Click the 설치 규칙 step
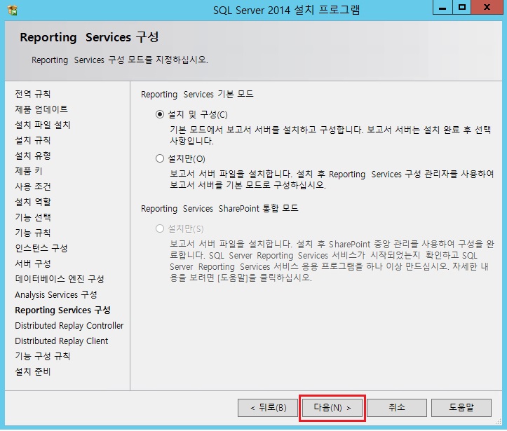This screenshot has width=507, height=431. (x=33, y=140)
